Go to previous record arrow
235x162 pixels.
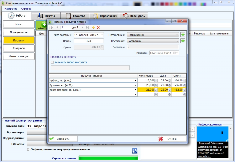(57, 27)
